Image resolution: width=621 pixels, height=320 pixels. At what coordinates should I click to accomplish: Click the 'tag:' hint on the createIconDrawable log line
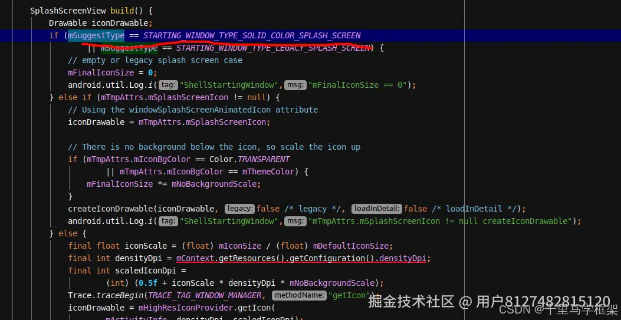[x=168, y=221]
